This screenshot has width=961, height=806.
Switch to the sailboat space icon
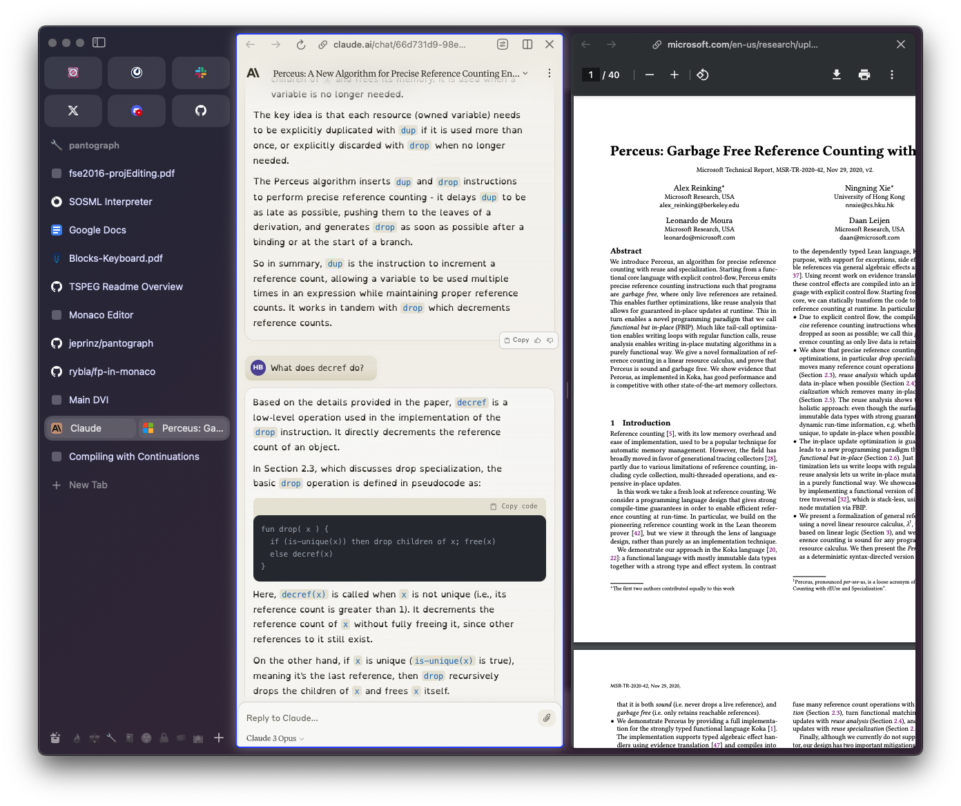click(77, 738)
